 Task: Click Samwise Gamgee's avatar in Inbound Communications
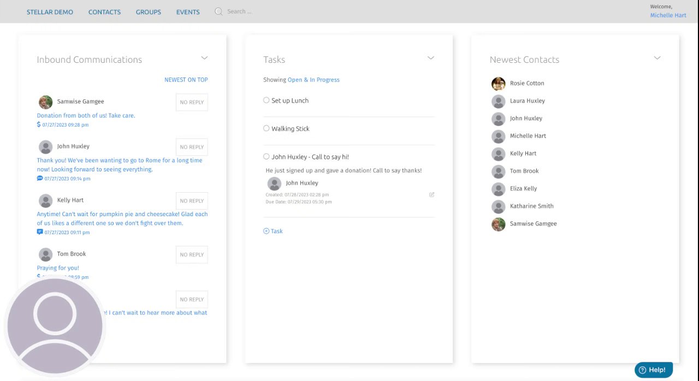(x=45, y=102)
